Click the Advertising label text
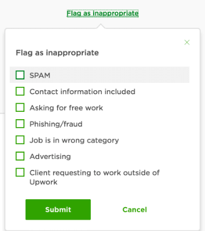The image size is (205, 231). tap(50, 157)
